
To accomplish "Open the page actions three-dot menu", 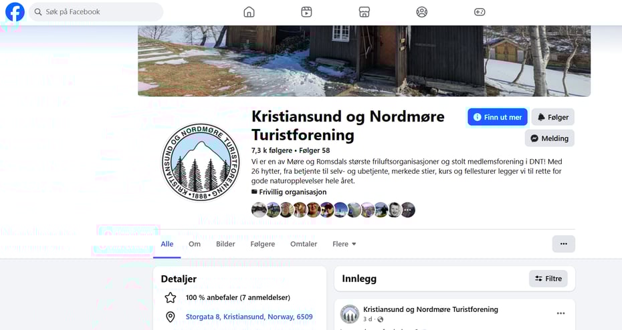I will pyautogui.click(x=563, y=244).
